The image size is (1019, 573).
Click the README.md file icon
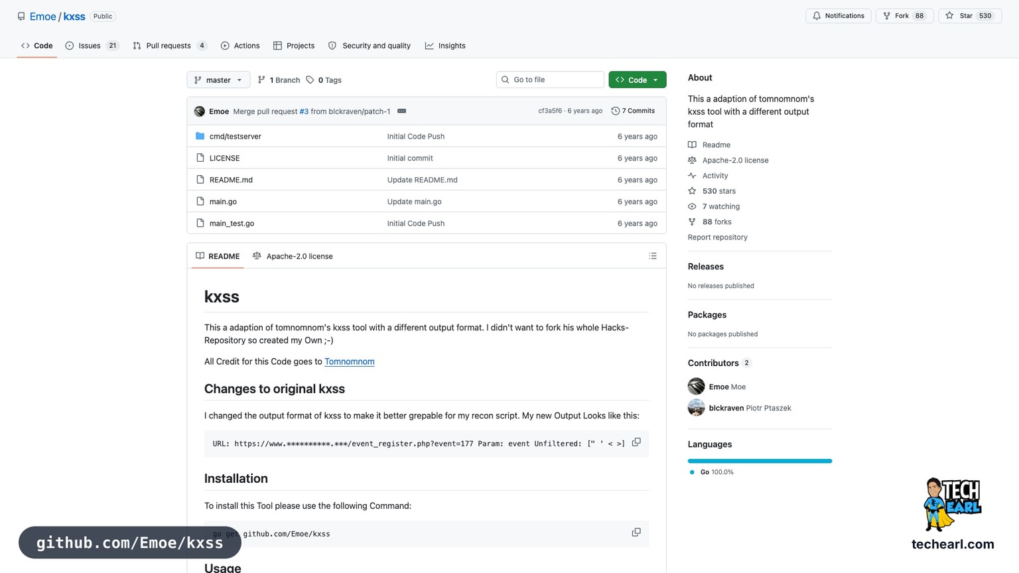(200, 180)
